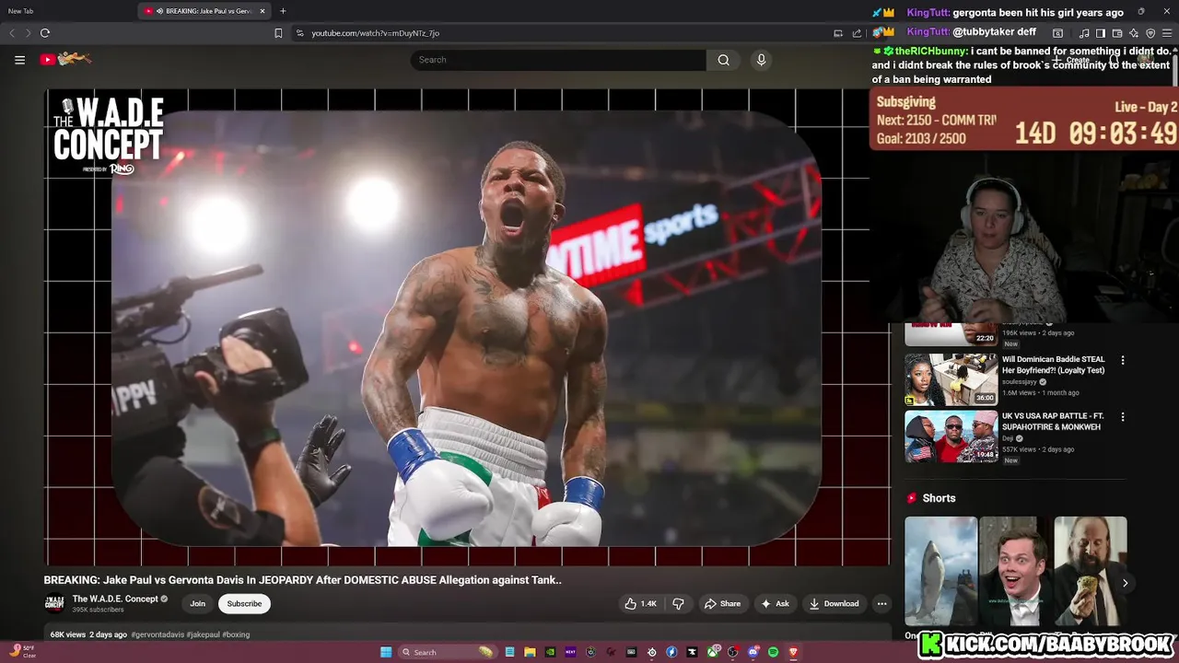Click the youtube.com address bar URL
The width and height of the screenshot is (1179, 663).
[375, 33]
